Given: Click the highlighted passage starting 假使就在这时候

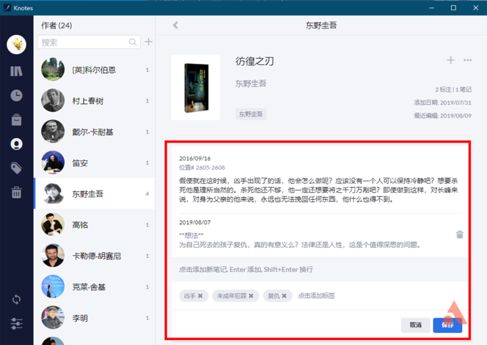Looking at the screenshot, I should click(319, 190).
